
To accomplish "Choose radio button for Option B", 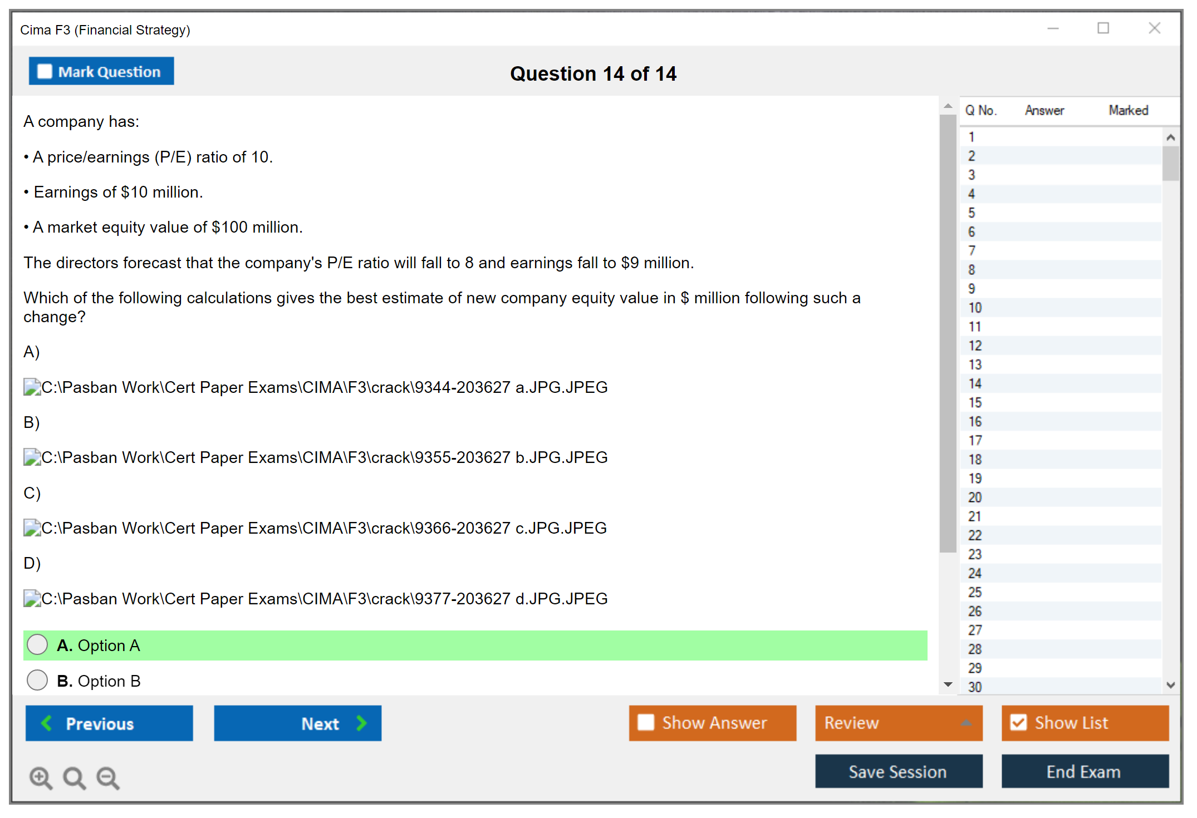I will (x=37, y=680).
